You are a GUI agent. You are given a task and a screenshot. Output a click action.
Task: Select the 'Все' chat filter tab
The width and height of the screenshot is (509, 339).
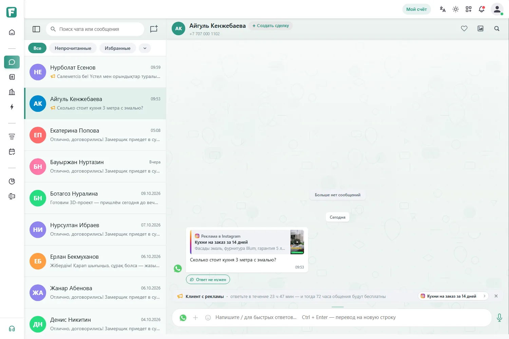(x=37, y=48)
